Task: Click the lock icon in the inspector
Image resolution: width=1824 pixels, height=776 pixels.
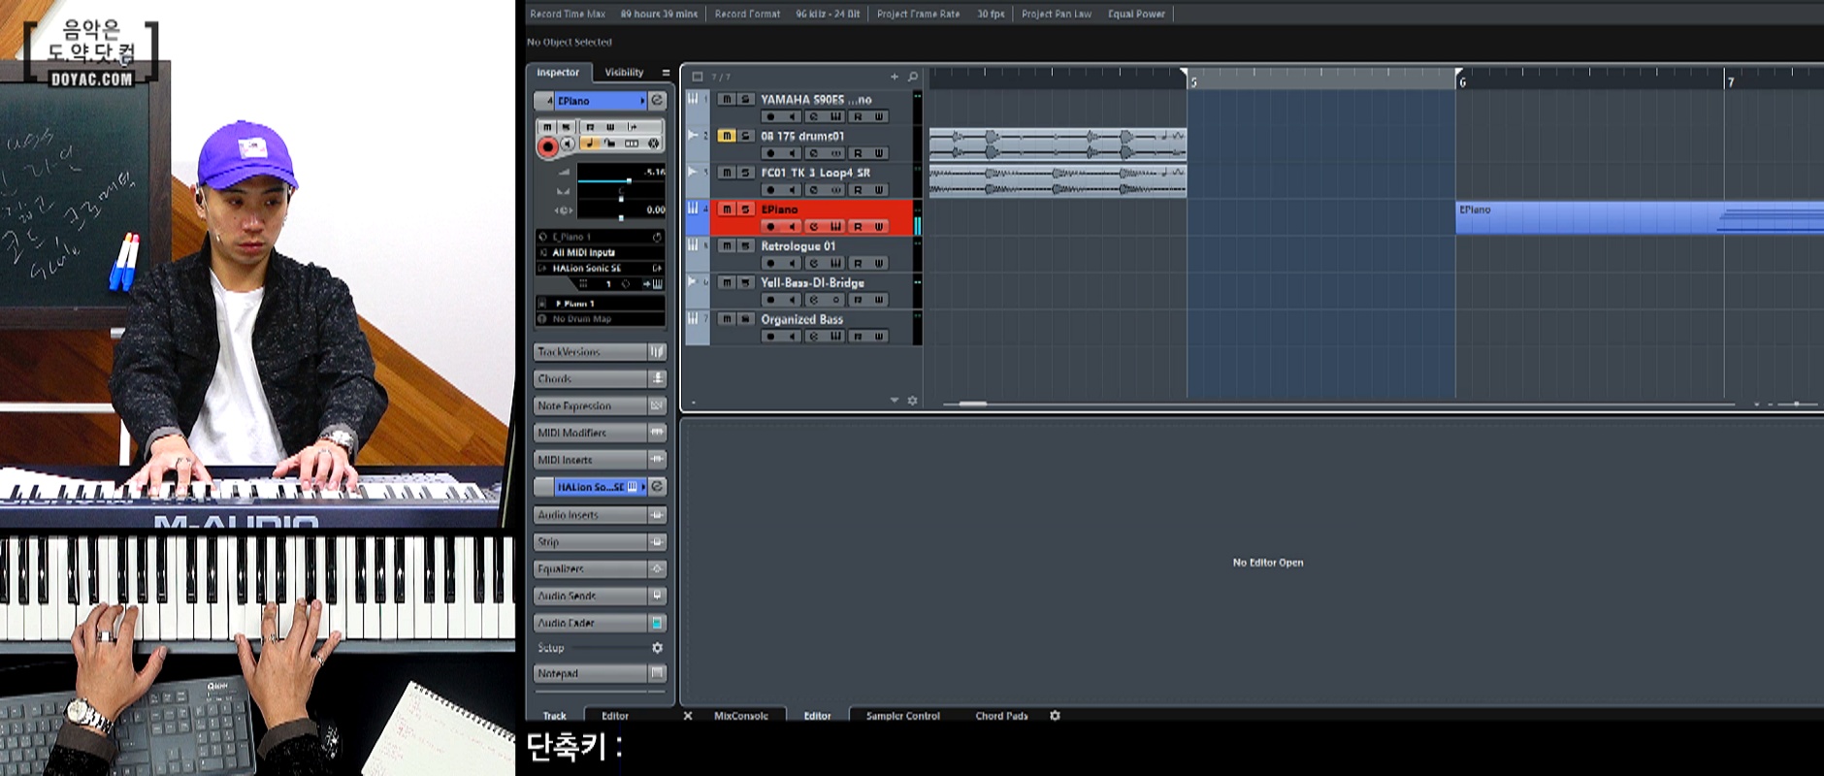Action: 610,144
